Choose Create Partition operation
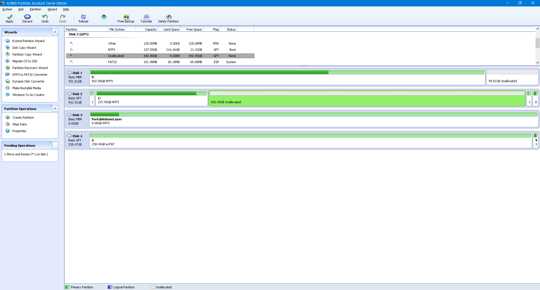 click(x=23, y=118)
